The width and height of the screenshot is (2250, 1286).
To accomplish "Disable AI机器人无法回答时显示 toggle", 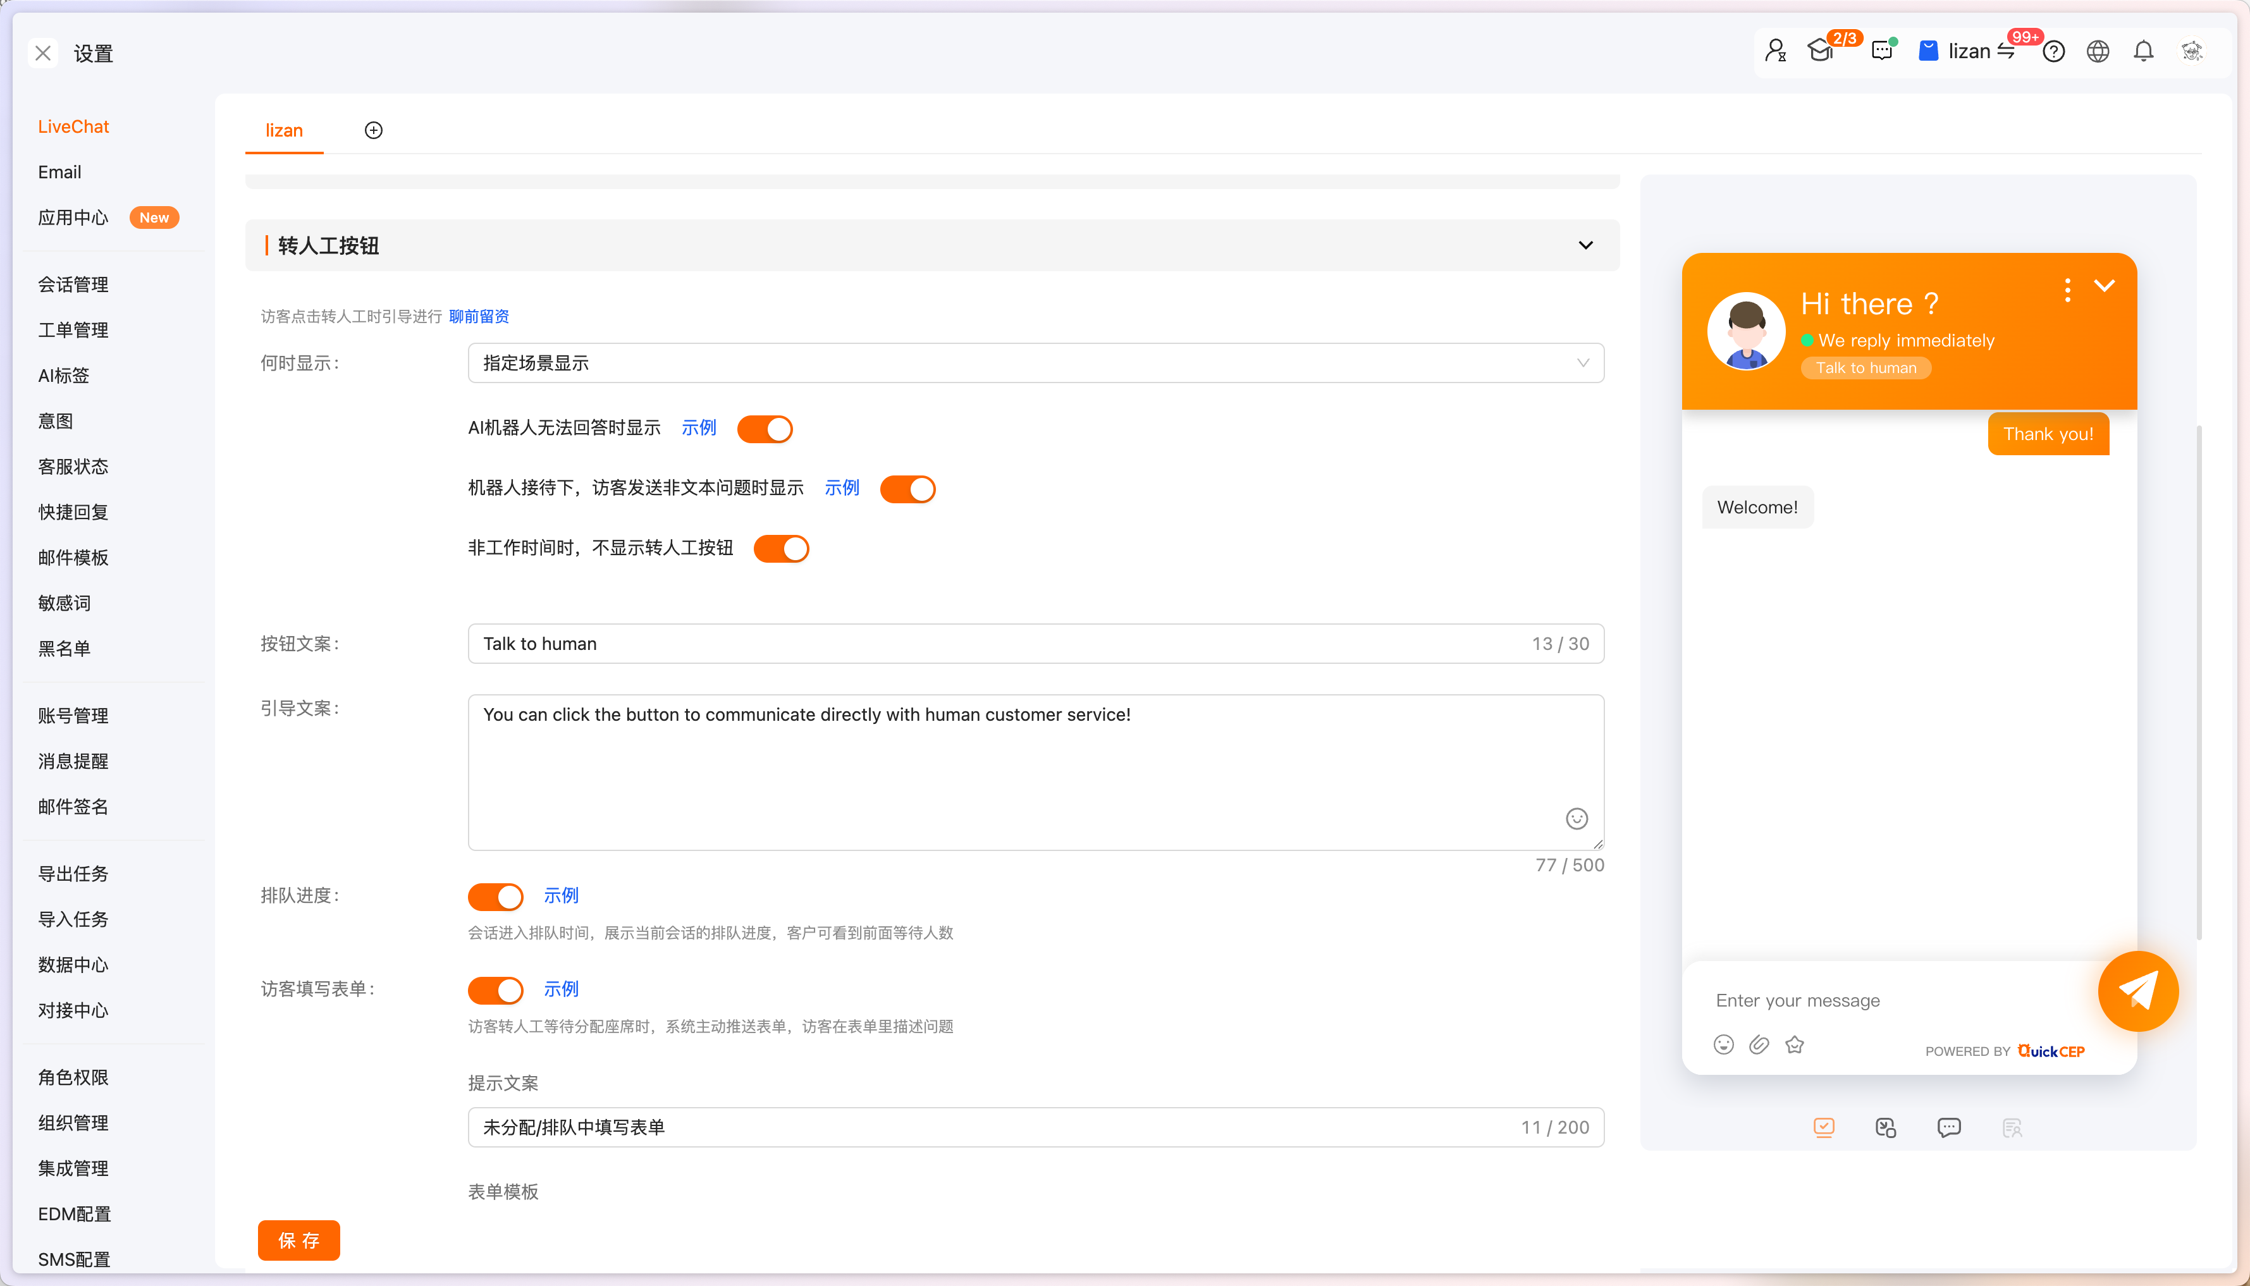I will 765,429.
